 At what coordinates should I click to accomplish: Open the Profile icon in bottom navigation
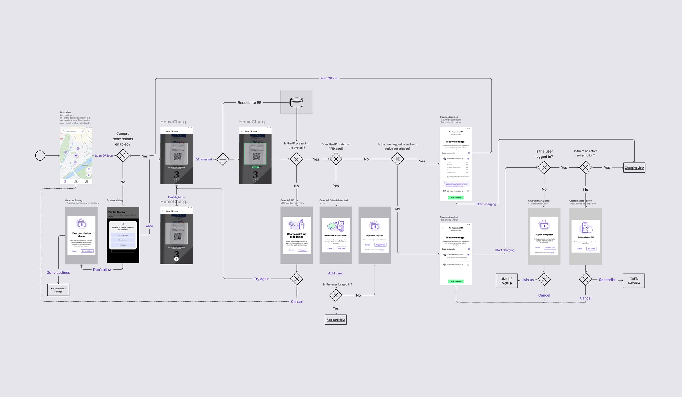pyautogui.click(x=87, y=181)
